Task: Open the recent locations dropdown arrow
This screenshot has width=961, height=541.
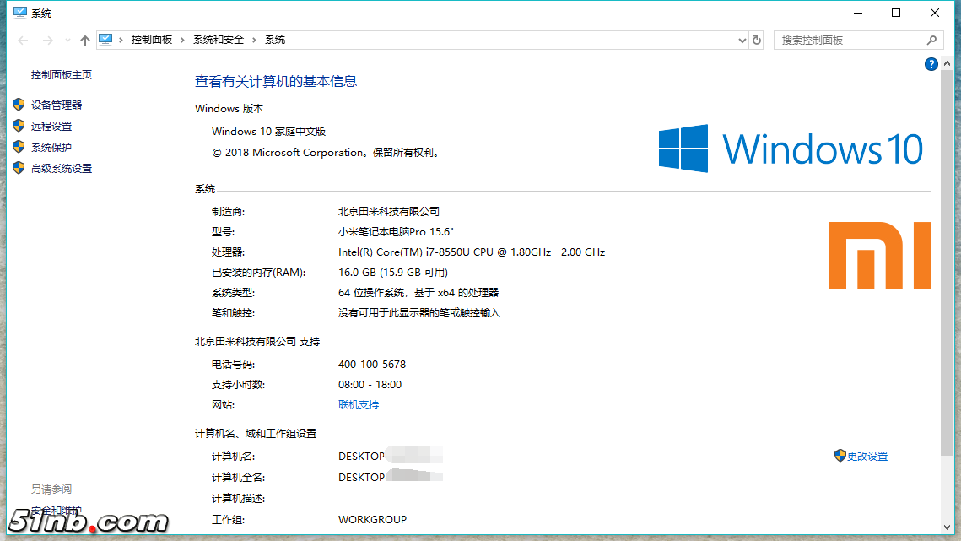Action: [x=67, y=40]
